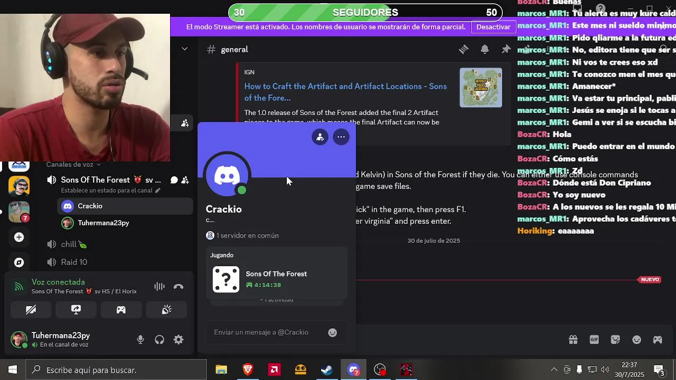Image resolution: width=676 pixels, height=380 pixels.
Task: Open the connection signal icon beside Voz conectada
Action: click(x=19, y=287)
